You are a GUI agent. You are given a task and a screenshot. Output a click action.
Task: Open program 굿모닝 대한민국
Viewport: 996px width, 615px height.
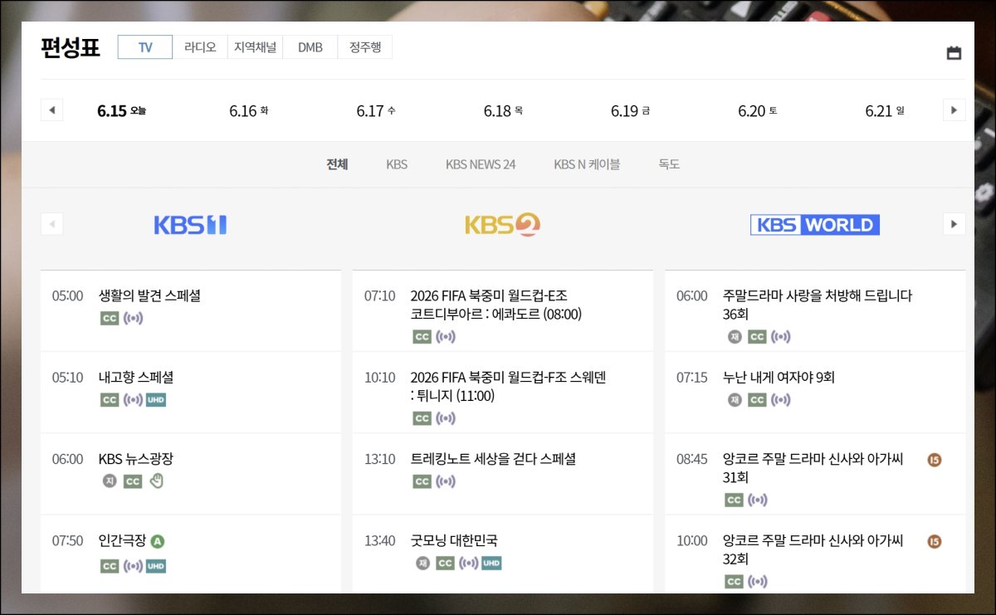click(x=454, y=540)
